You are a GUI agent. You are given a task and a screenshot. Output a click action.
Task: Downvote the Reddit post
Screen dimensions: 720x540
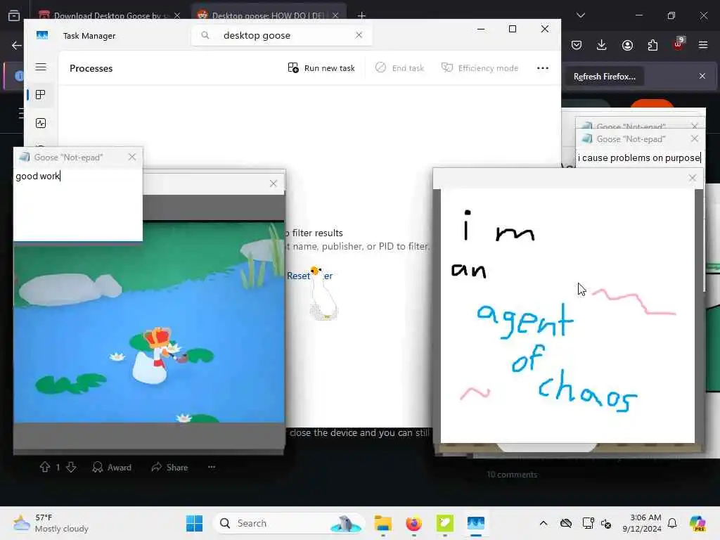click(x=71, y=467)
